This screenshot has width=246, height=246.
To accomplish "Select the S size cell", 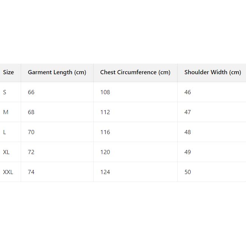I will point(5,92).
